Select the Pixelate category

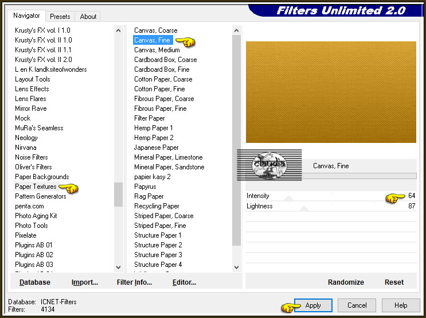(x=26, y=235)
